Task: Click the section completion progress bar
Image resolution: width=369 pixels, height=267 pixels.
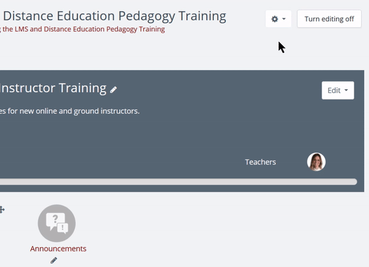Action: tap(178, 181)
